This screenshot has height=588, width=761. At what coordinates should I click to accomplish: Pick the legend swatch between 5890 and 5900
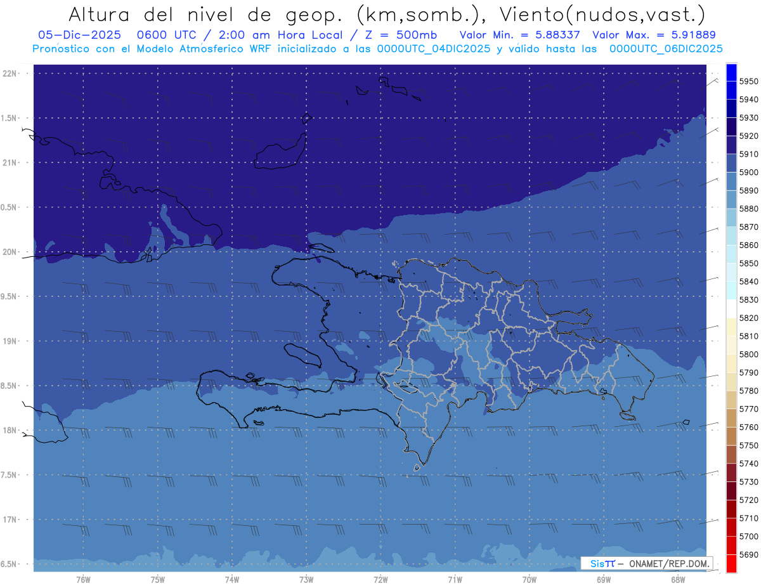click(x=731, y=181)
